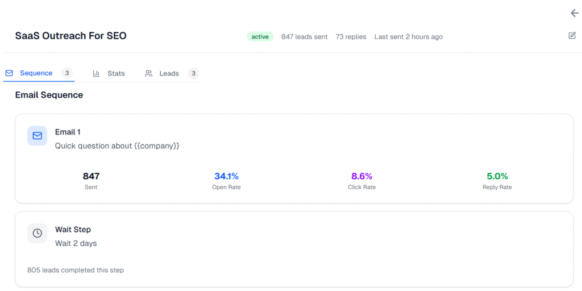The width and height of the screenshot is (582, 291).
Task: Click the envelope icon in Sequence tab
Action: pyautogui.click(x=9, y=73)
